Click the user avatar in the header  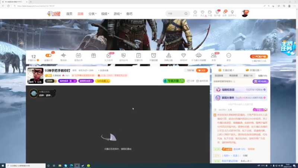pyautogui.click(x=244, y=14)
